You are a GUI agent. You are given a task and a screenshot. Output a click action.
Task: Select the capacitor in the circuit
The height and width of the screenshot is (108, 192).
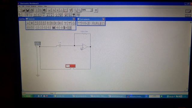click(x=60, y=46)
